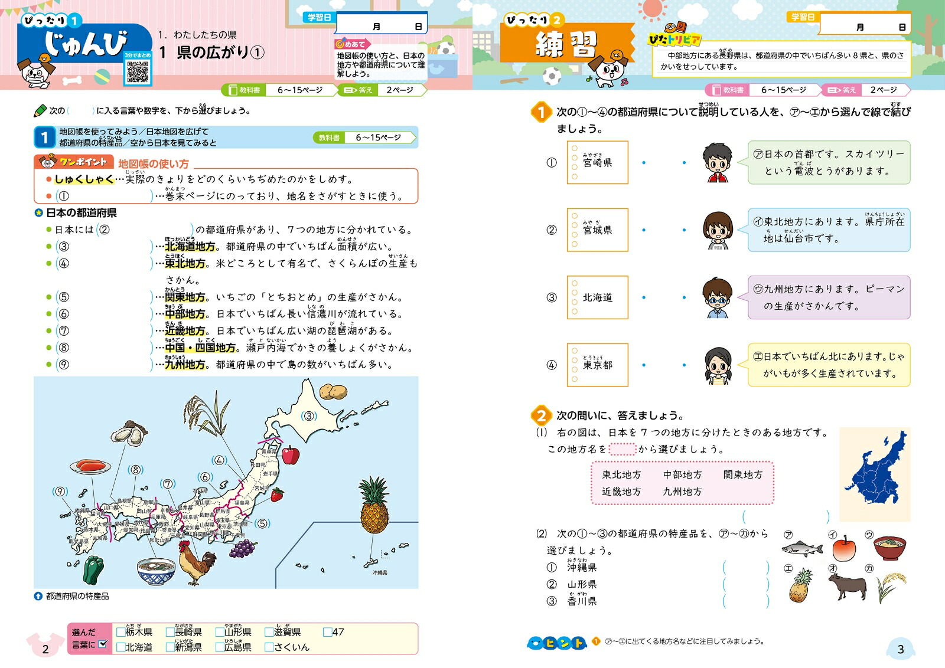Click the 教科書 6〜15ページ tab on right page
The width and height of the screenshot is (945, 668).
[762, 90]
